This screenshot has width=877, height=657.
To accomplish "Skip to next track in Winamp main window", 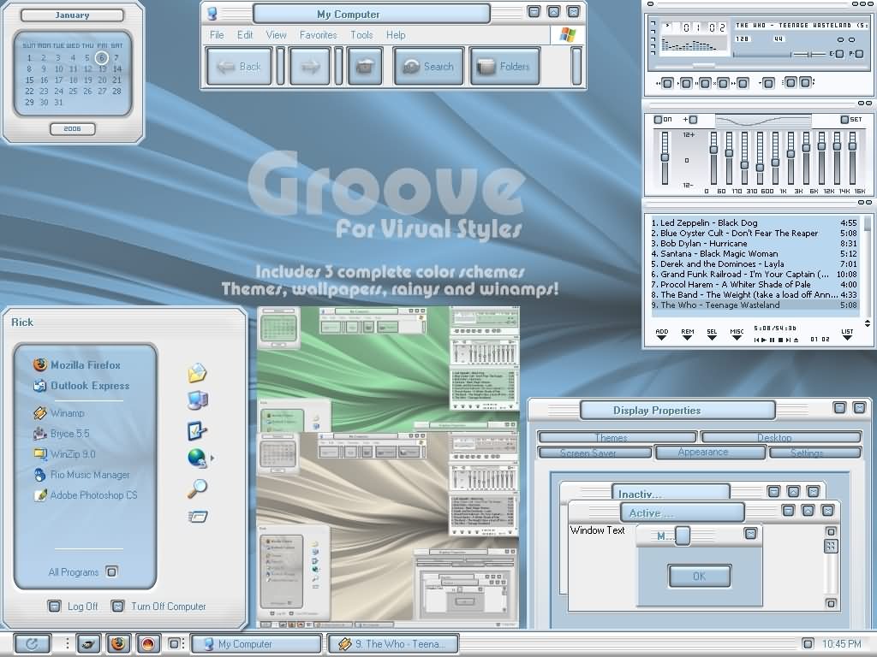I will click(x=743, y=84).
